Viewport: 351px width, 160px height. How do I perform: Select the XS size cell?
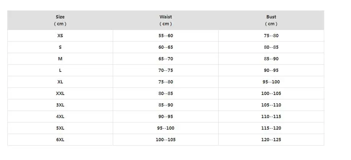click(60, 36)
